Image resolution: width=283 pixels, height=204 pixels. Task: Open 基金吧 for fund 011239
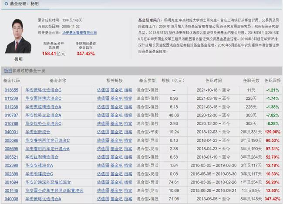click(116, 99)
